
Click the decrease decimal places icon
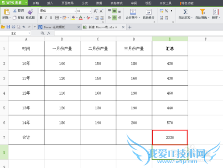[167, 18]
